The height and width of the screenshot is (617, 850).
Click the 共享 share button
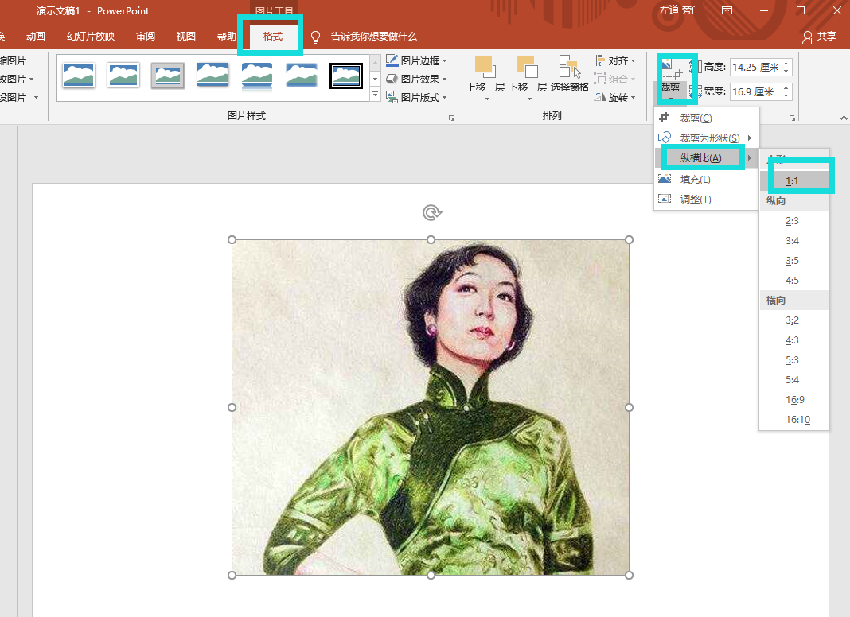(x=819, y=37)
